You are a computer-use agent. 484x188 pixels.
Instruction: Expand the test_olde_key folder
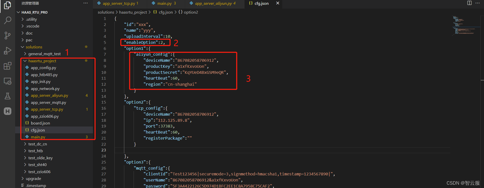(x=40, y=158)
